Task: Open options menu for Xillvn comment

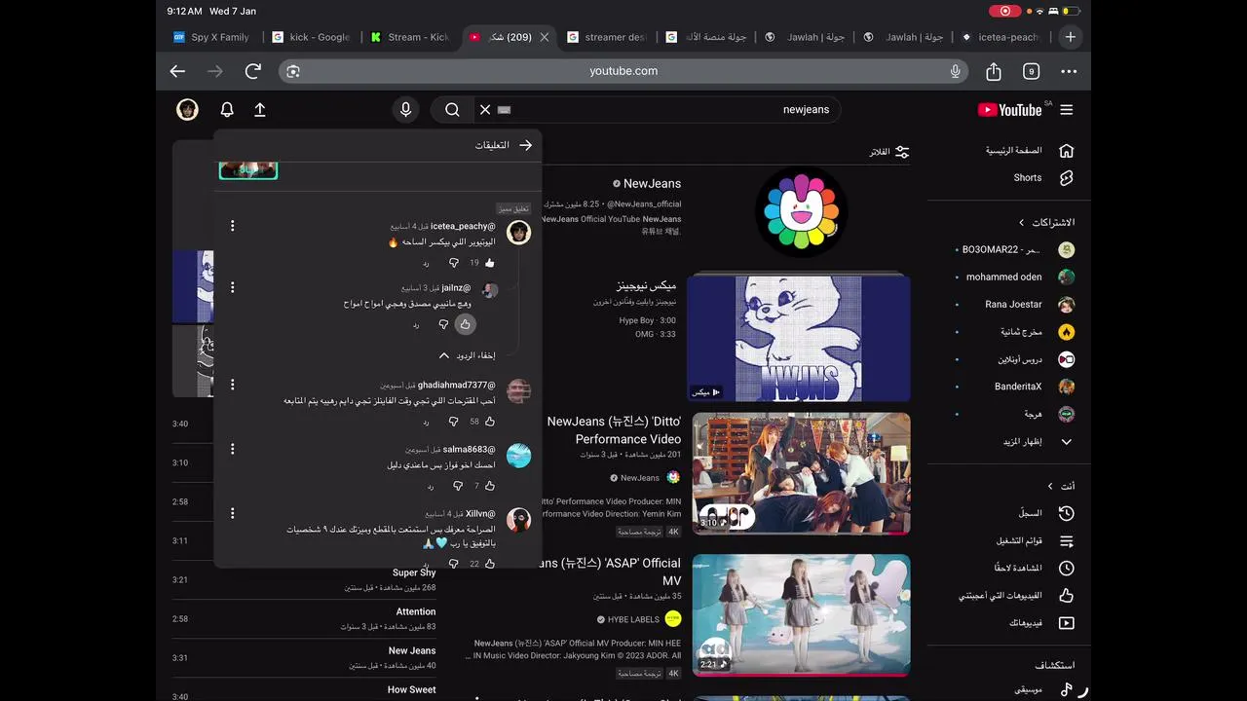Action: (232, 513)
